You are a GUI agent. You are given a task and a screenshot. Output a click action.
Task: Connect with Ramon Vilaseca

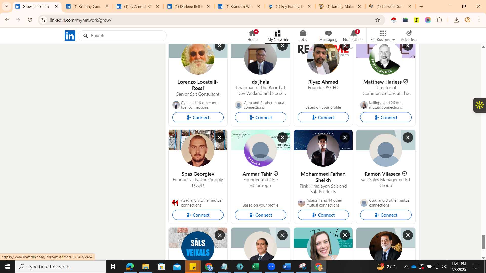coord(386,215)
